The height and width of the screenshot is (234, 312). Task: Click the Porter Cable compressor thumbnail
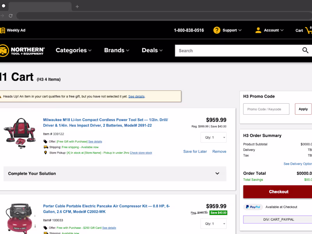coord(19,218)
